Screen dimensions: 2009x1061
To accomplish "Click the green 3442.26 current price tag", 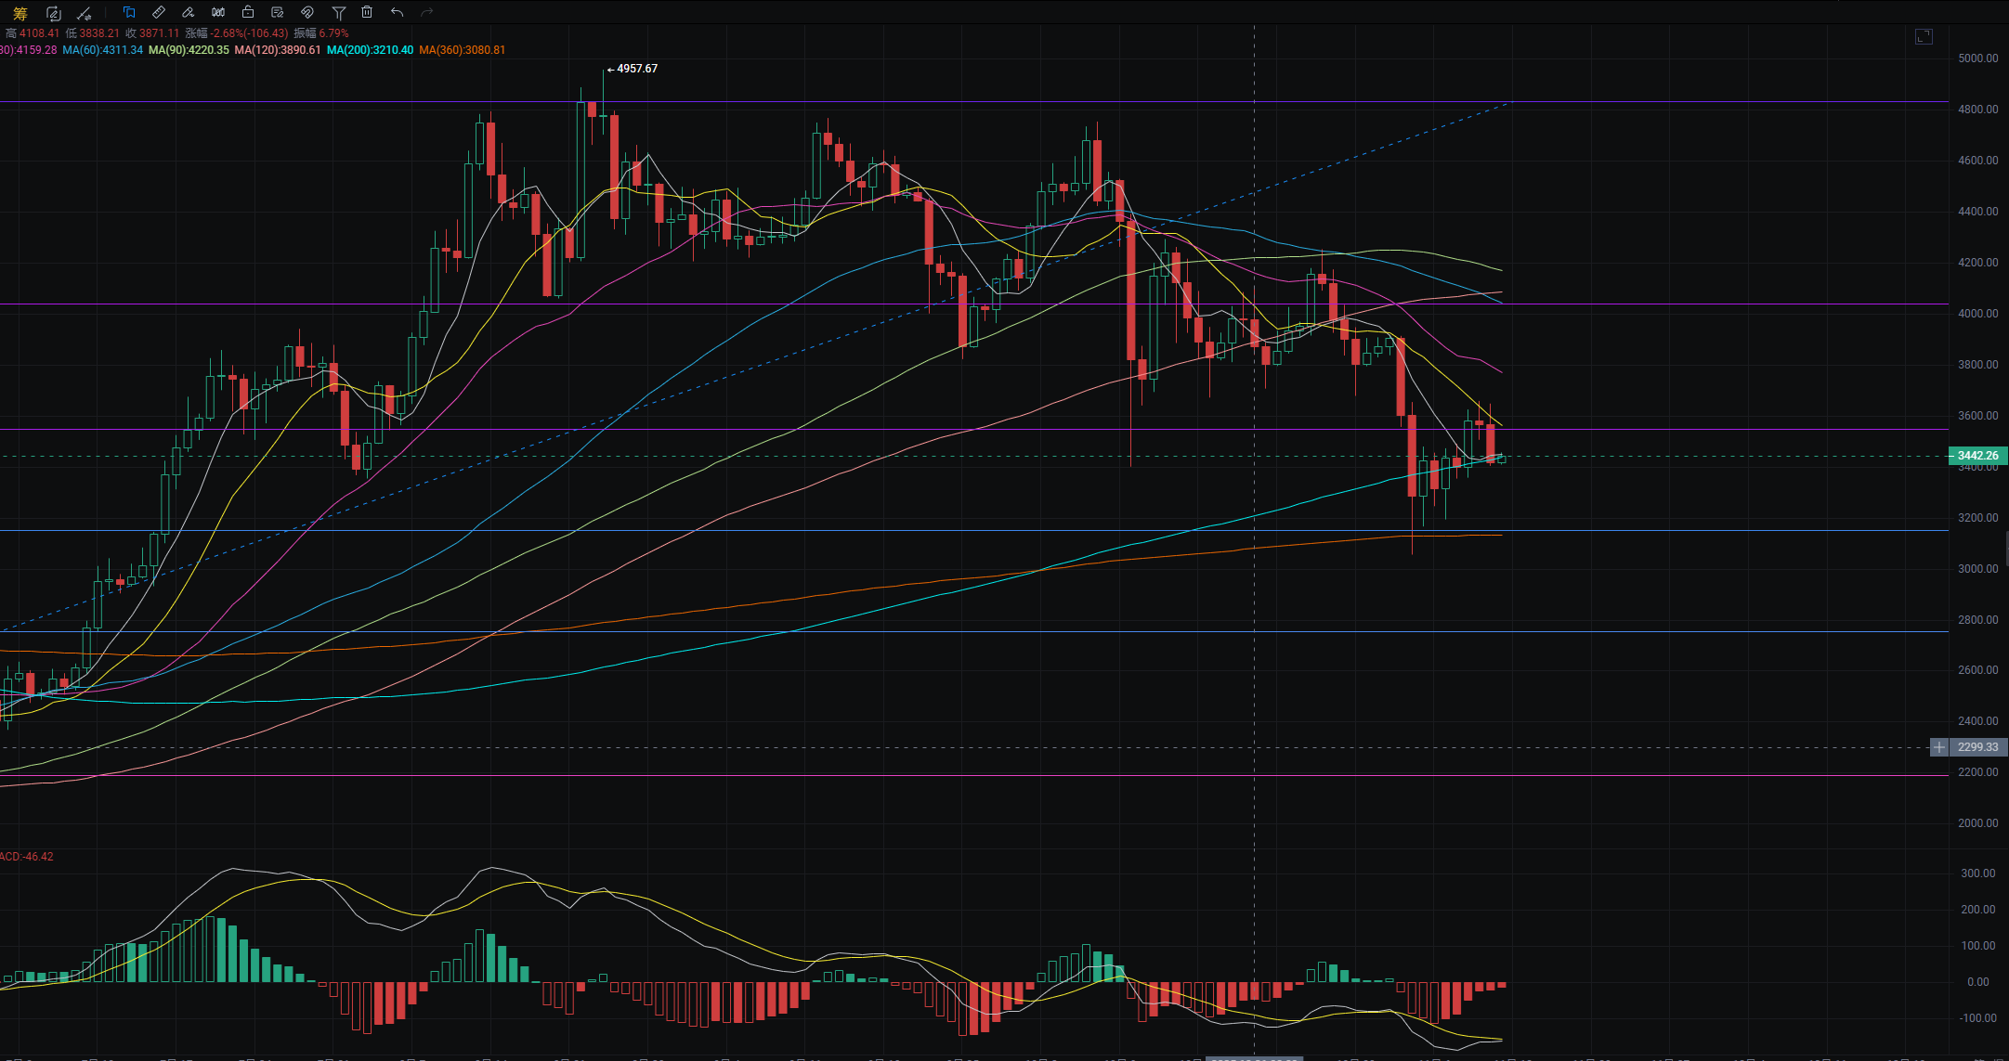I will 1977,456.
